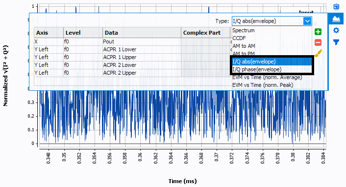The image size is (346, 187).
Task: Collapse the Type dropdown arrow
Action: click(307, 21)
